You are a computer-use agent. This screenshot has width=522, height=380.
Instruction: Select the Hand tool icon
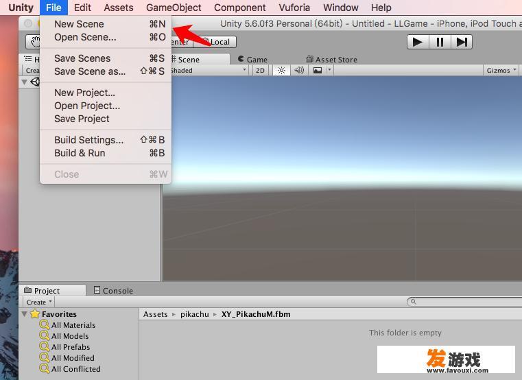(x=34, y=42)
